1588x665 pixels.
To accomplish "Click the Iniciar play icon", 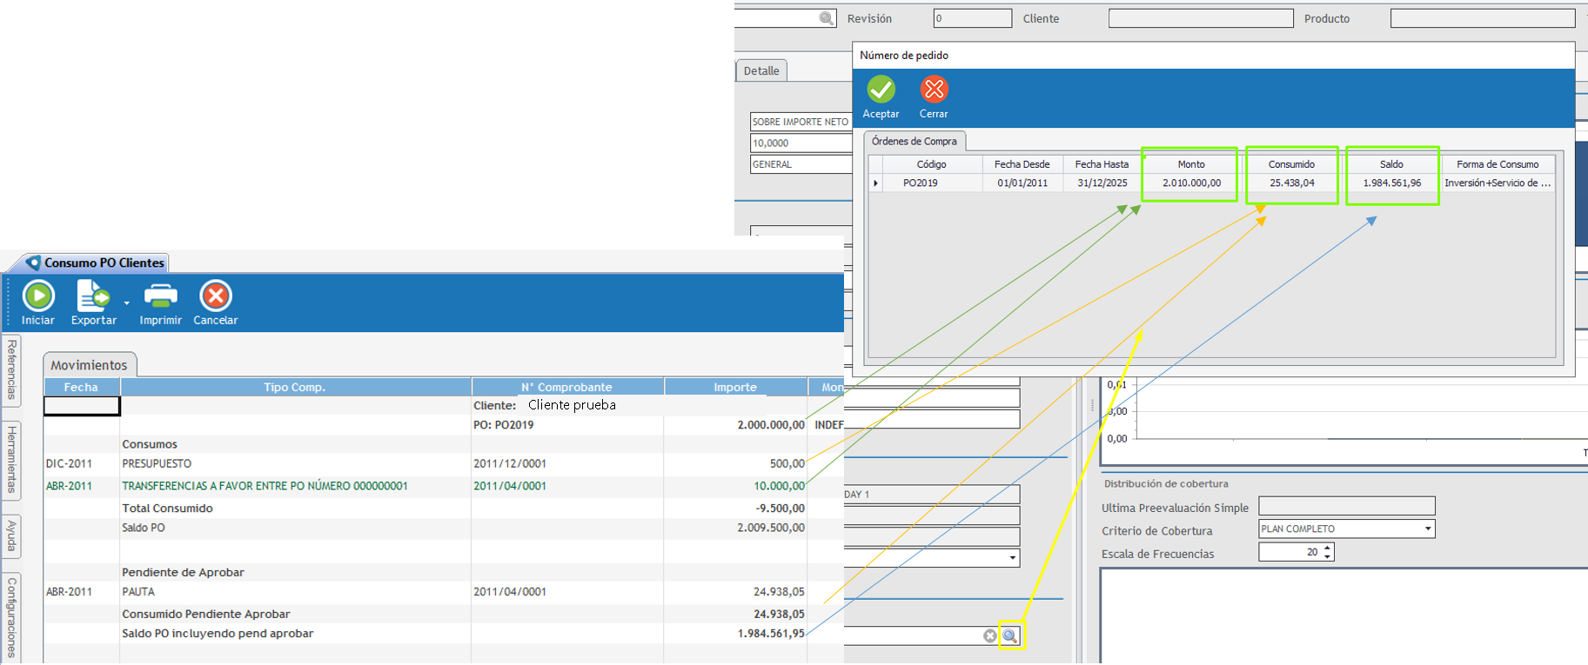I will pyautogui.click(x=38, y=296).
